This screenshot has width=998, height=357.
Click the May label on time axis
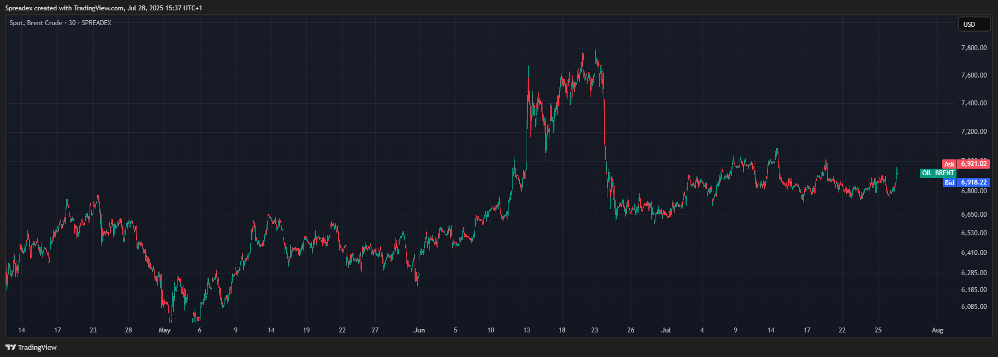[x=164, y=330]
